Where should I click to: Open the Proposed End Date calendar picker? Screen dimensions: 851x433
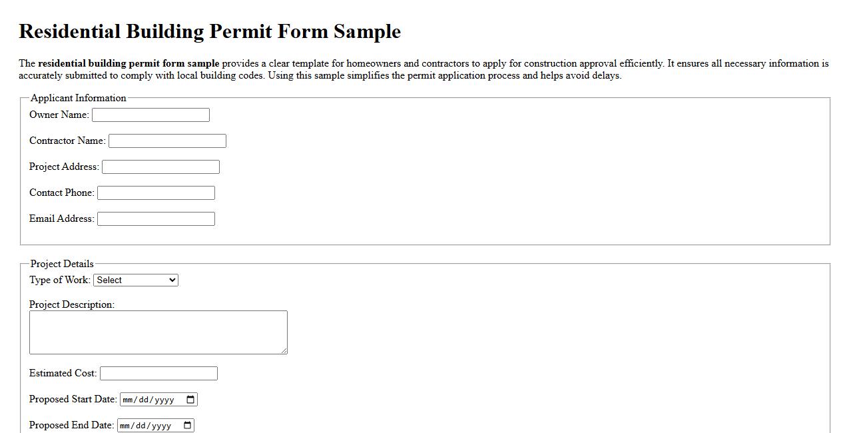tap(187, 425)
